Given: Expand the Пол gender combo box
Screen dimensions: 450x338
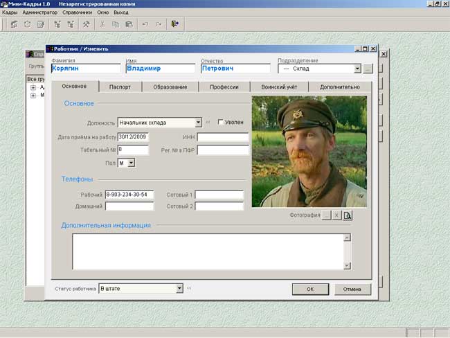Looking at the screenshot, I should 131,163.
